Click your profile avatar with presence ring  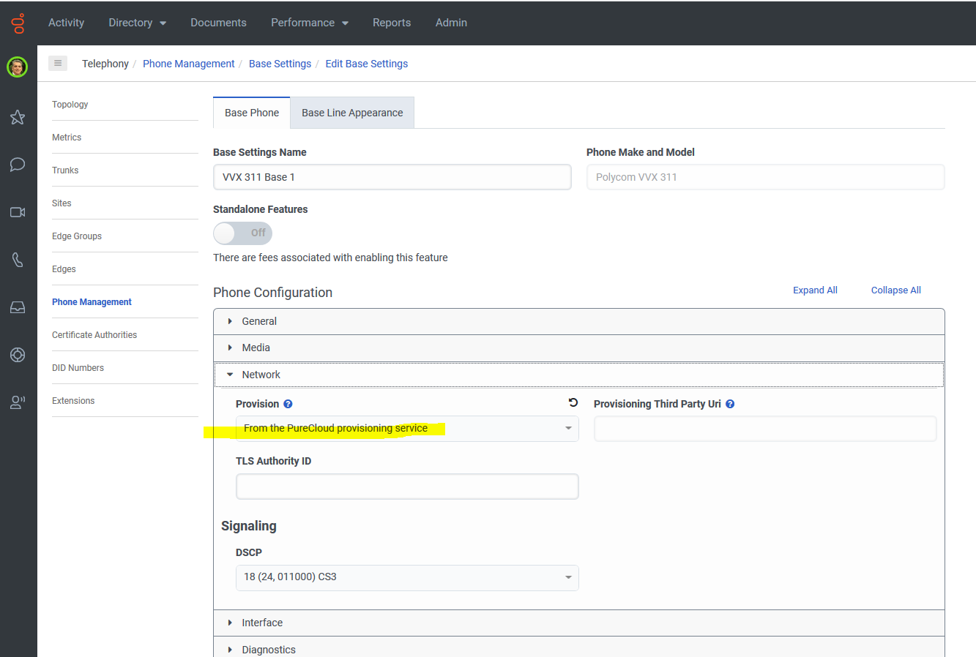(17, 67)
